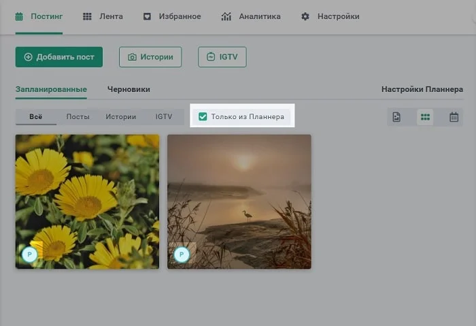Screen dimensions: 476x326
Task: Click the file view icon on right
Action: (x=396, y=117)
